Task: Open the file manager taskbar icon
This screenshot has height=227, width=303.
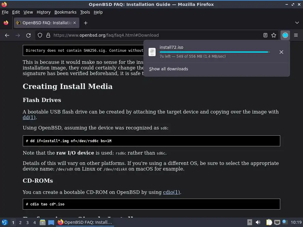Action: point(43,223)
